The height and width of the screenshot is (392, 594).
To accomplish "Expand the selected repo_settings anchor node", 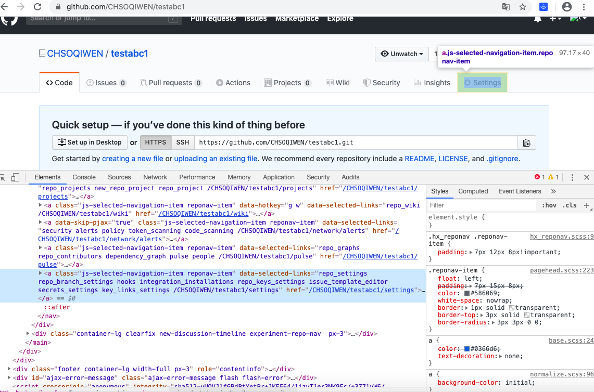I will (x=41, y=273).
